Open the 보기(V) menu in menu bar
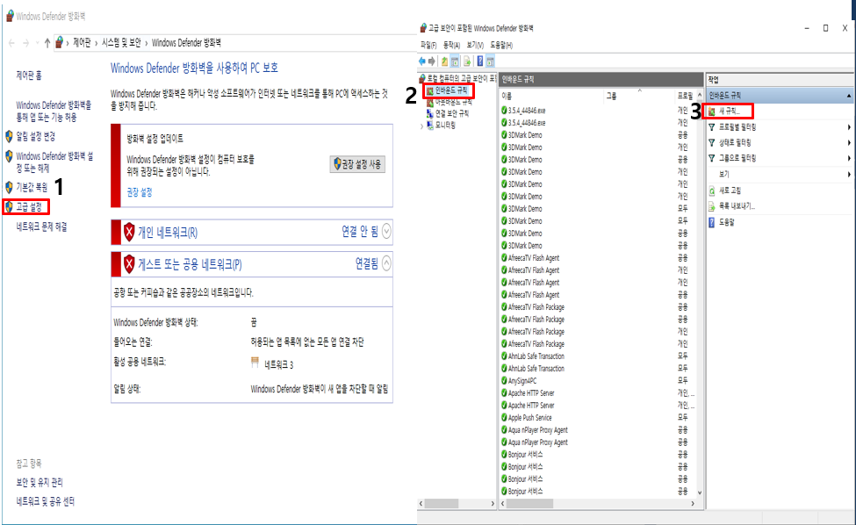856x525 pixels. (x=475, y=46)
